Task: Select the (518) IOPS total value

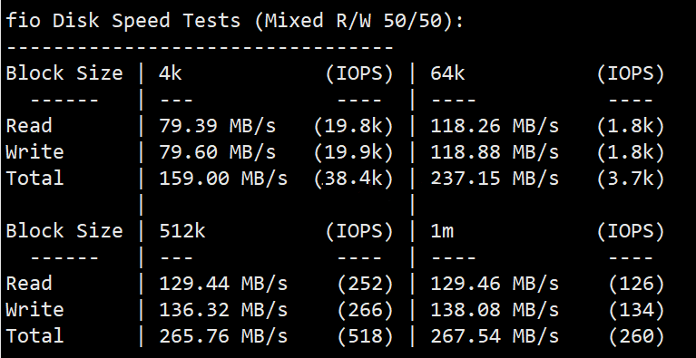Action: [366, 336]
